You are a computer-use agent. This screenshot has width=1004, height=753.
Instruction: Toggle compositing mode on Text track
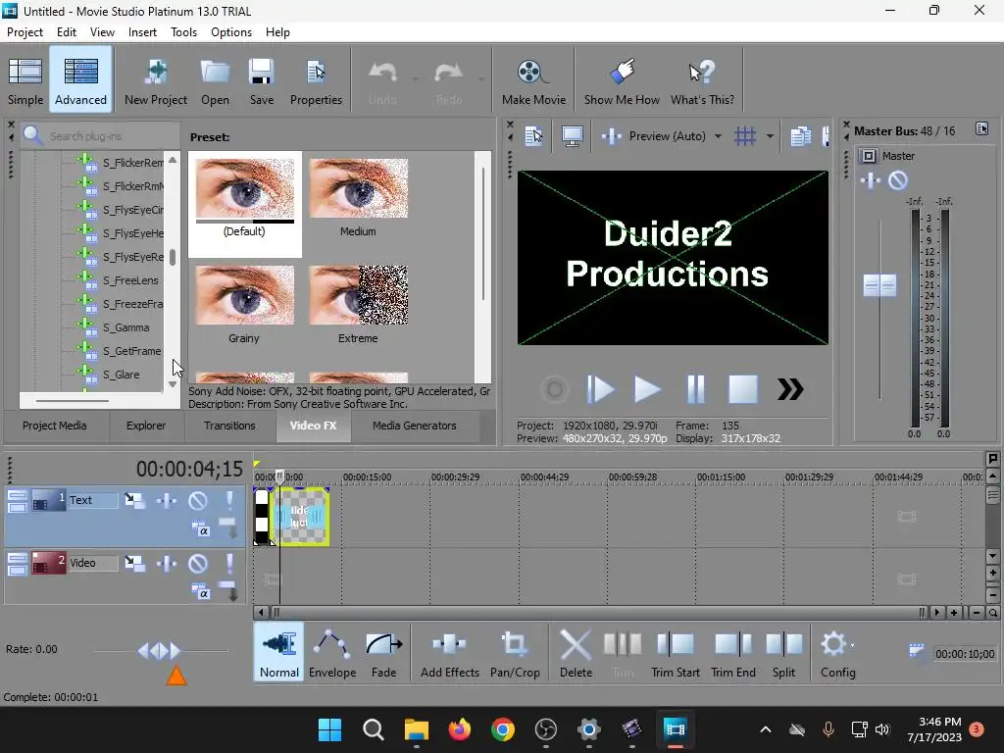pos(200,528)
